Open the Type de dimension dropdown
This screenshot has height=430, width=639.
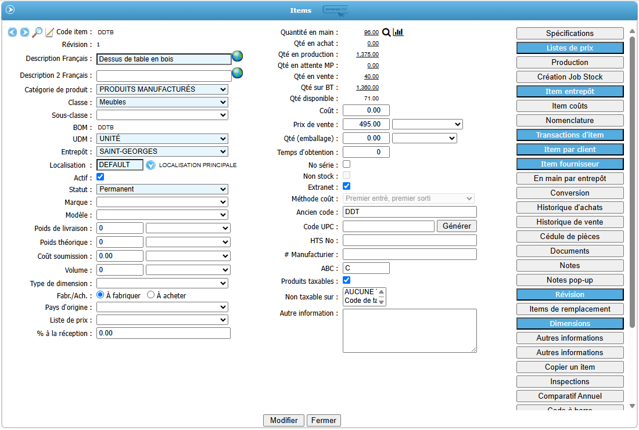[x=162, y=283]
